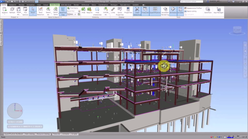Switch to the Home ribbon tab
The image size is (248, 139).
pos(3,5)
